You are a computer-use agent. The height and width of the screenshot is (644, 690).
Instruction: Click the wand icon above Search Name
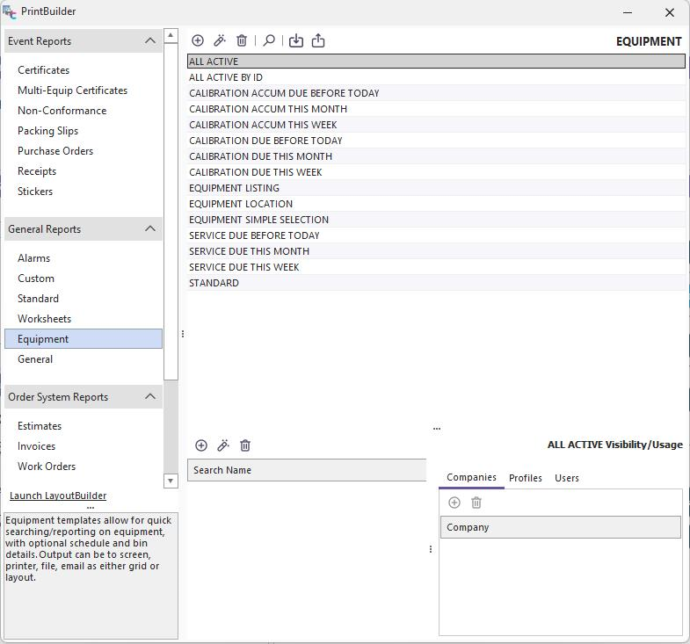[x=223, y=445]
